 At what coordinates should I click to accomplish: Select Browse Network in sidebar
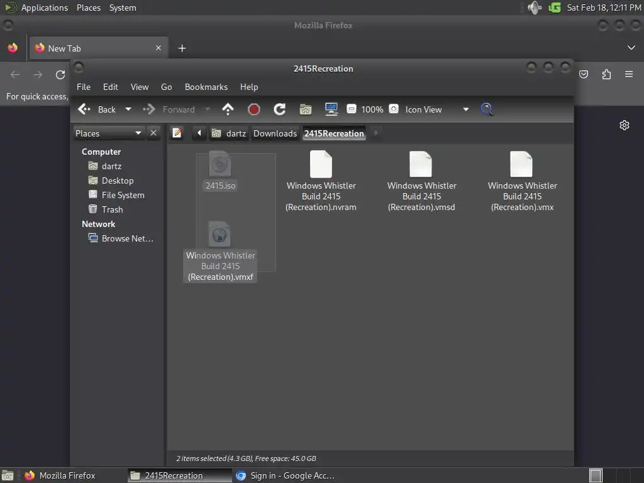coord(121,238)
